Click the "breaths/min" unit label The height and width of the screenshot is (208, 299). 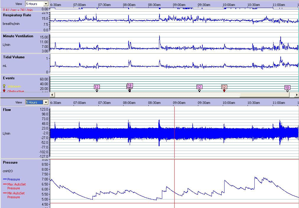(11, 24)
